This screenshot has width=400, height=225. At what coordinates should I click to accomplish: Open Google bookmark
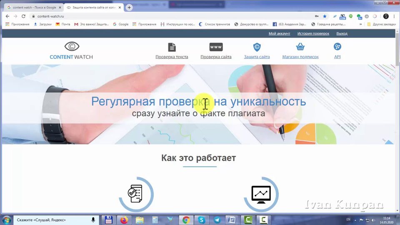[x=121, y=24]
